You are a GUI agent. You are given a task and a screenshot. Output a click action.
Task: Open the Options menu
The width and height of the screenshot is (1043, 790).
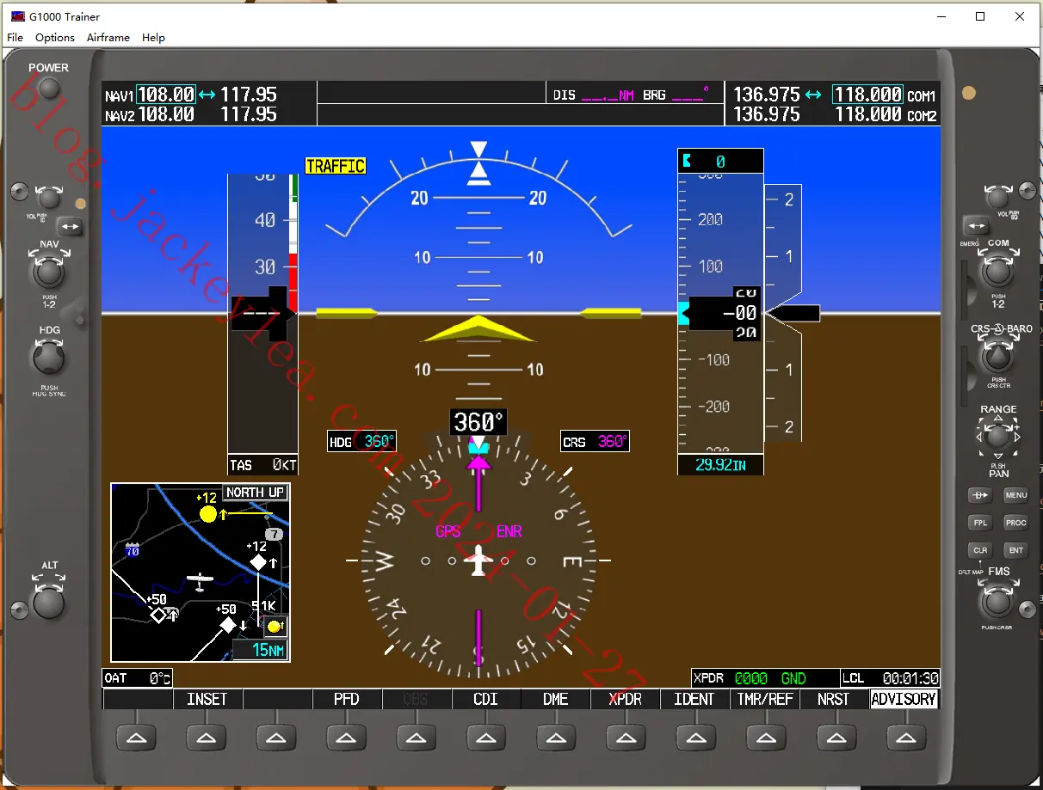coord(55,38)
